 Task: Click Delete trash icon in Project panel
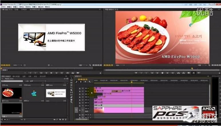pyautogui.click(x=66, y=119)
